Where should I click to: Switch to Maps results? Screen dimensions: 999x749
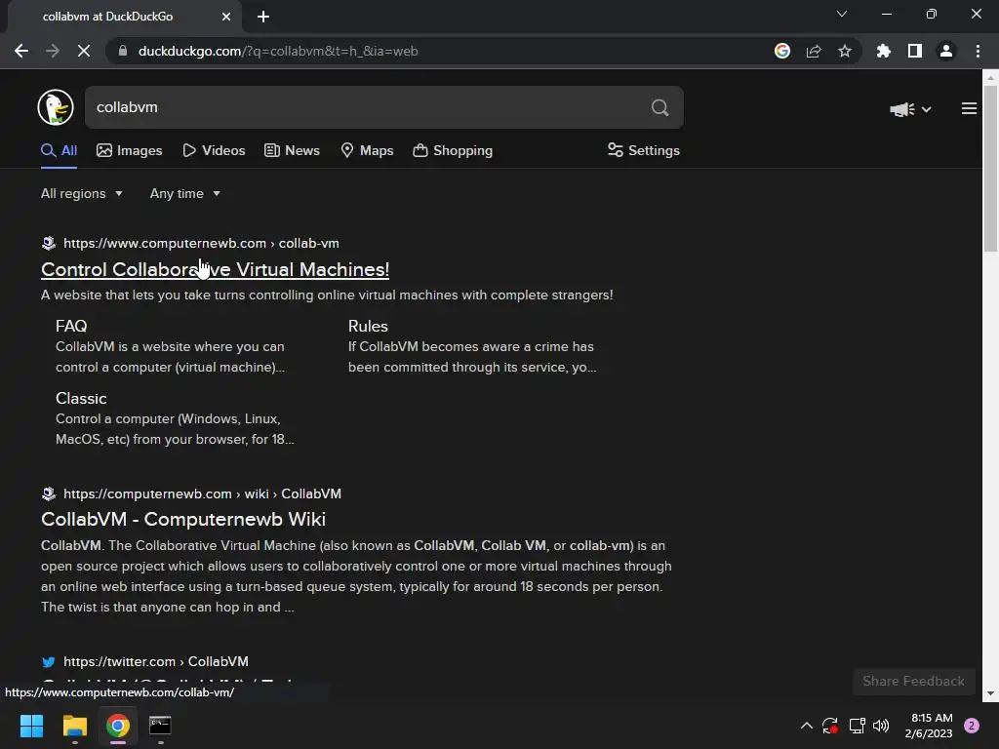(368, 151)
